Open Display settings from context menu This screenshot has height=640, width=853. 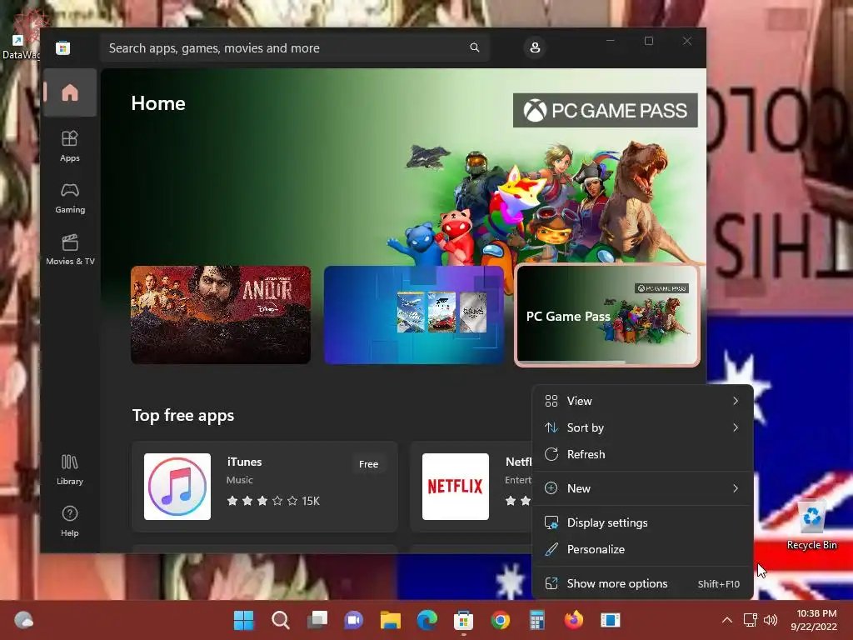click(x=642, y=523)
